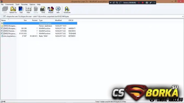
Task: Stop the screen recording
Action: pyautogui.click(x=143, y=3)
